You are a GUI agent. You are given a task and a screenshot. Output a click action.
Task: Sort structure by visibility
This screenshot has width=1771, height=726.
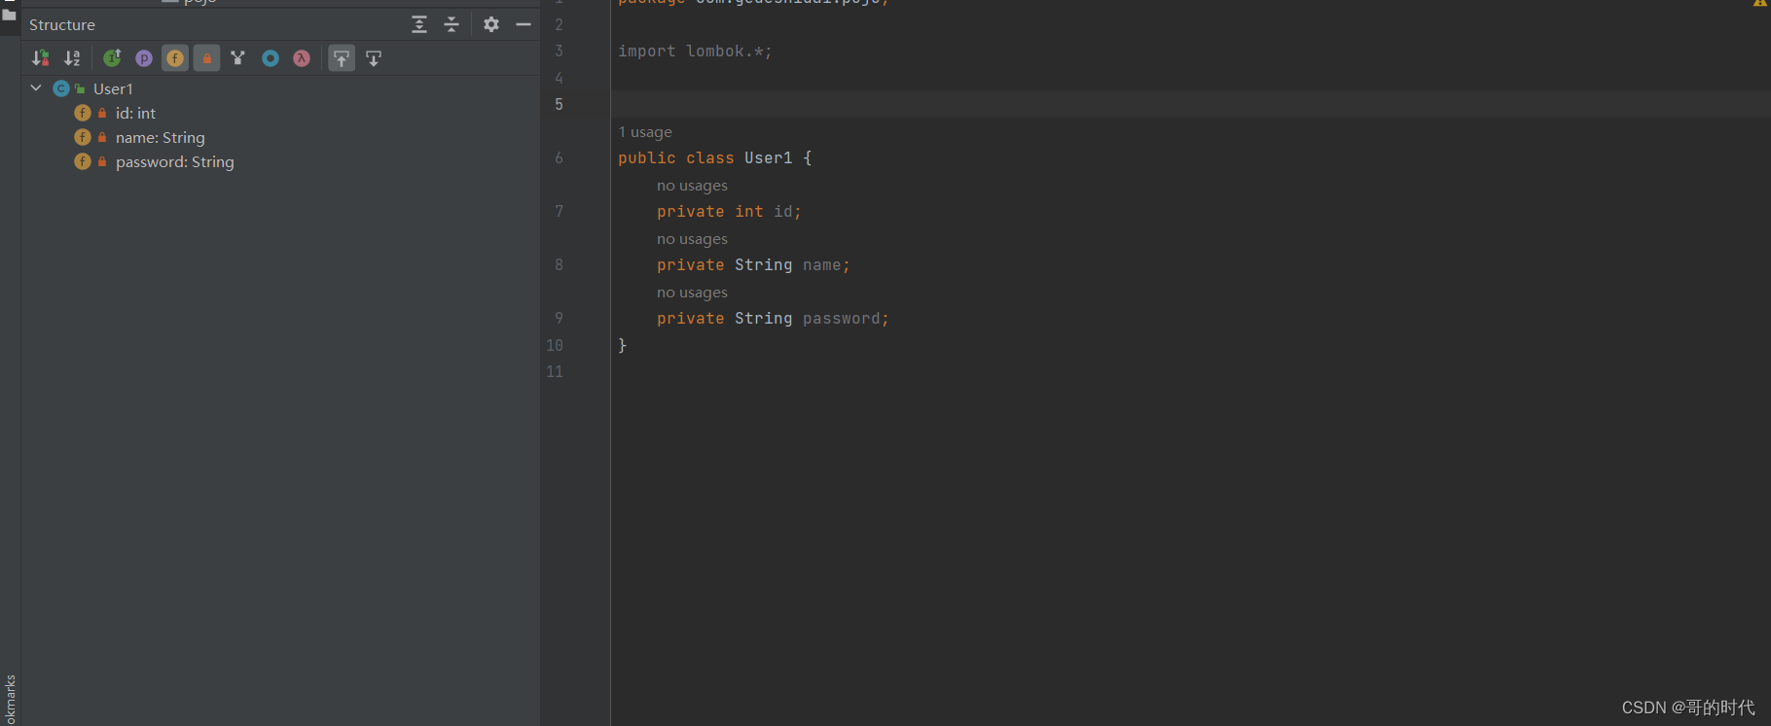40,58
